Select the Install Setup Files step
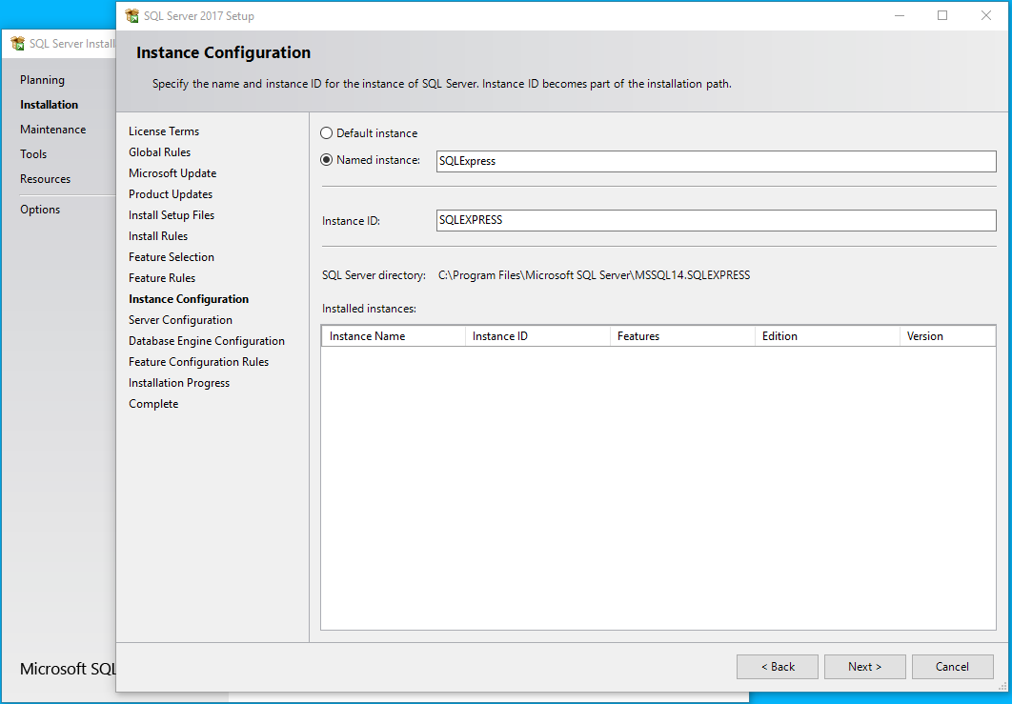This screenshot has height=704, width=1012. tap(171, 215)
